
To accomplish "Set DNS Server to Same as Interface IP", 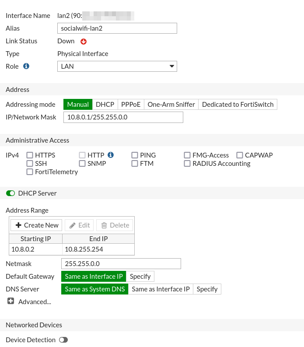I will 161,289.
